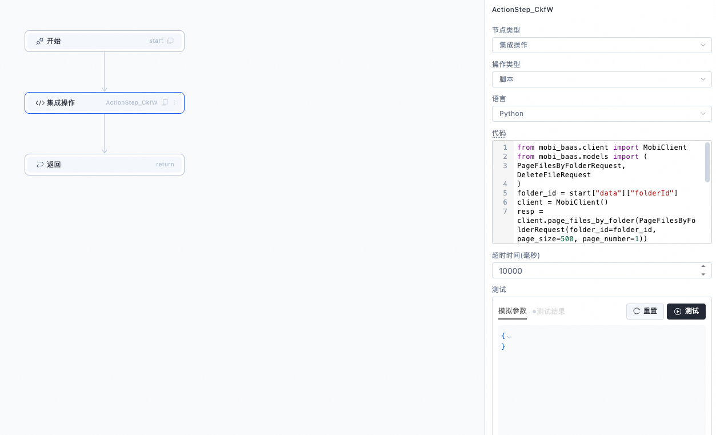Select the 返回 return node
The image size is (716, 435).
(x=105, y=165)
